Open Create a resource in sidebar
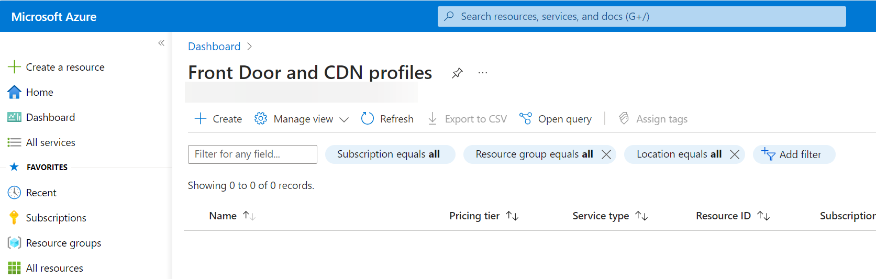This screenshot has width=876, height=279. click(x=65, y=67)
